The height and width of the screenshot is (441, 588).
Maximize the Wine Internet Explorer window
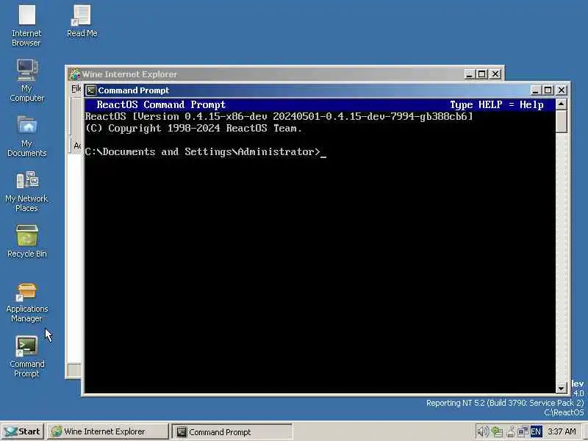click(482, 74)
